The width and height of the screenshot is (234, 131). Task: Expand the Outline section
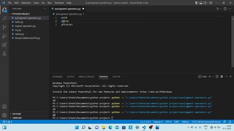click(16, 114)
